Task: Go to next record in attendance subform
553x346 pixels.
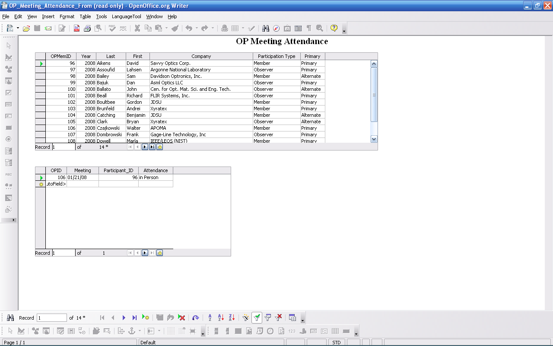Action: (x=145, y=253)
